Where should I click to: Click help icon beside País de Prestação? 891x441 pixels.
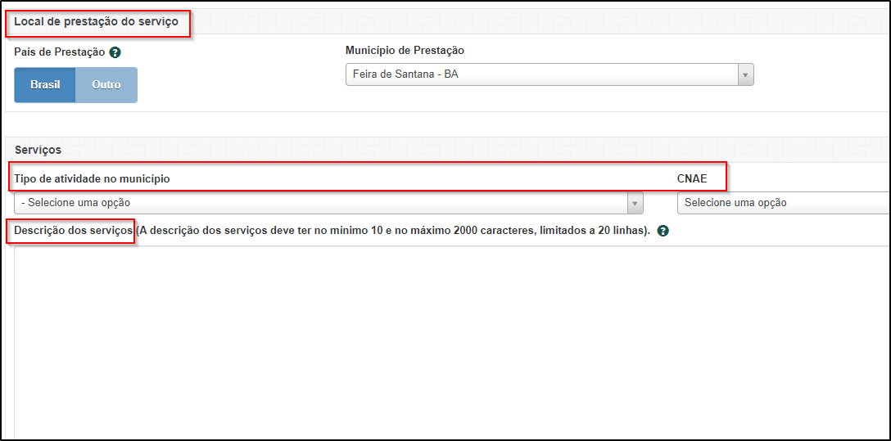115,52
